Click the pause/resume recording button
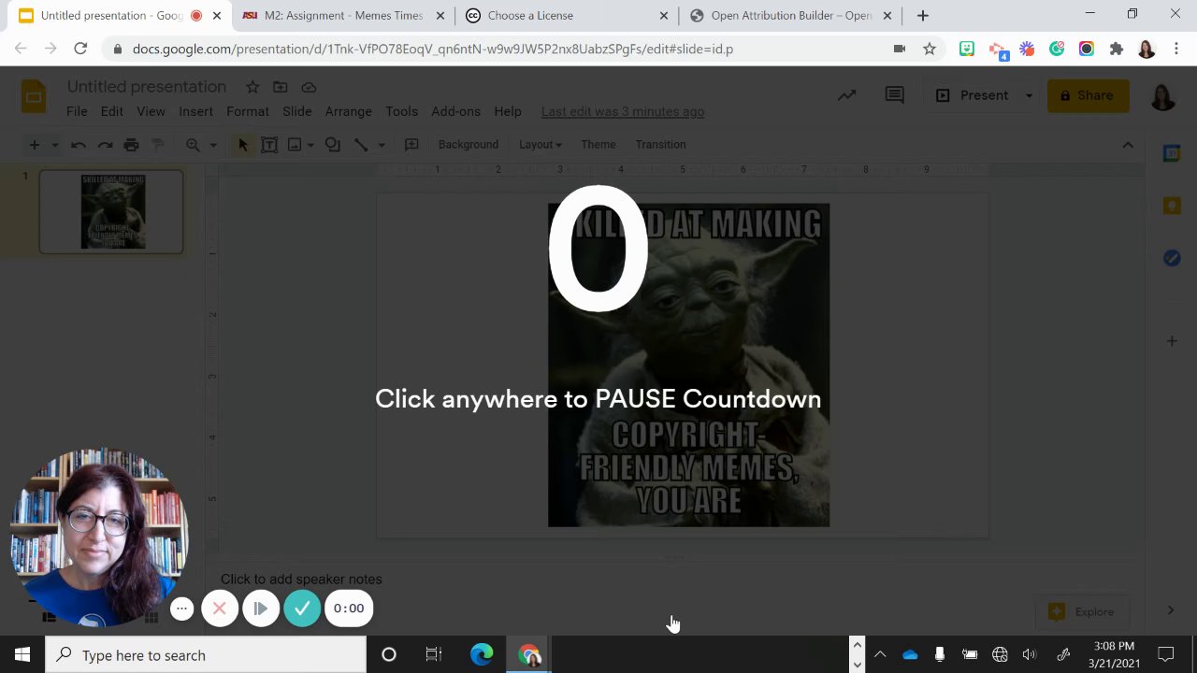The image size is (1197, 673). (261, 609)
